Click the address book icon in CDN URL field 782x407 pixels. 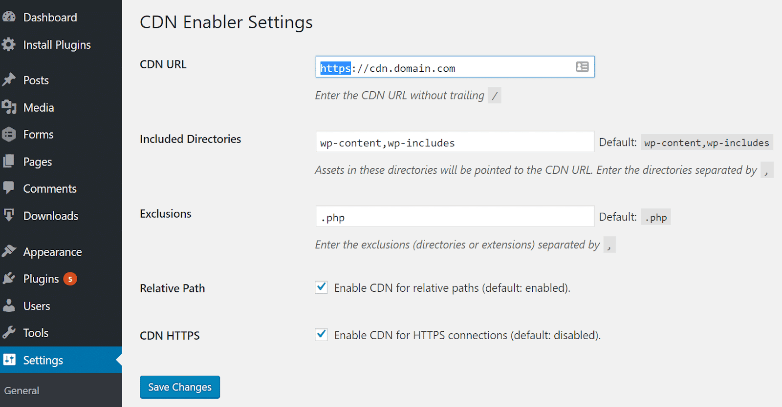click(x=582, y=67)
